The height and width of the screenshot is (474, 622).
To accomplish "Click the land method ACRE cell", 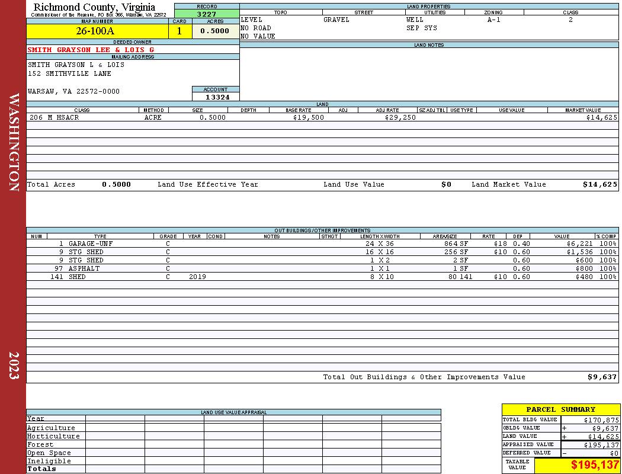I will 153,118.
